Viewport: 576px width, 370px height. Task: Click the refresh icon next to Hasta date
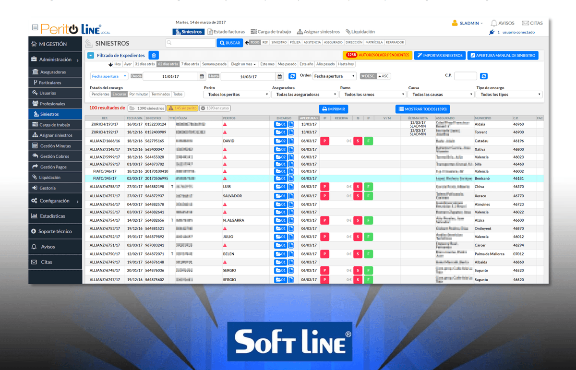pyautogui.click(x=292, y=76)
